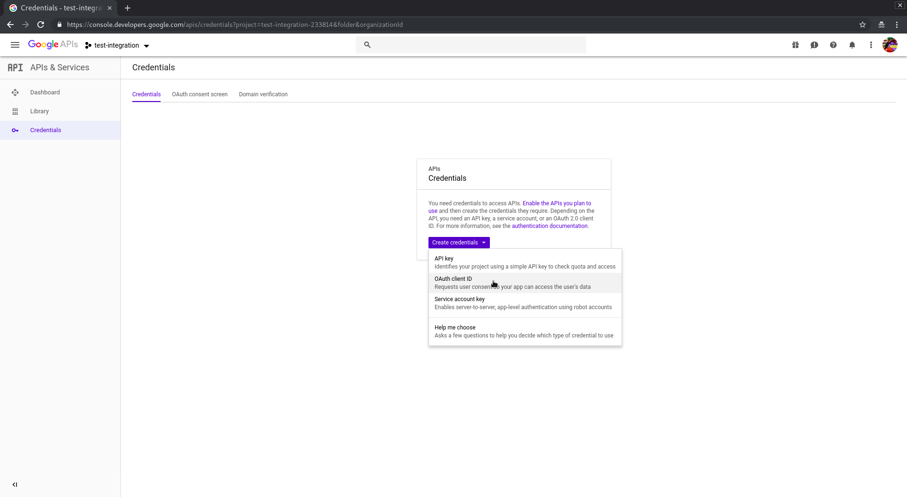Collapse the left sidebar panel
This screenshot has width=907, height=497.
tap(15, 484)
